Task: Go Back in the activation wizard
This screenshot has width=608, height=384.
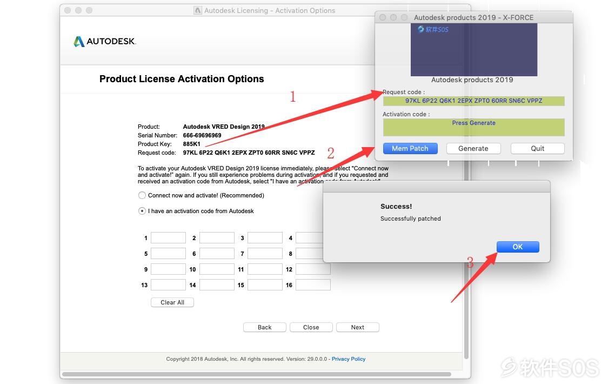Action: 264,327
